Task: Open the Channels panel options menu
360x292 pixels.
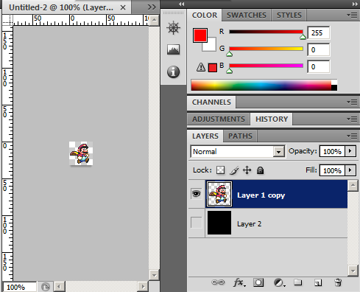Action: pos(352,102)
